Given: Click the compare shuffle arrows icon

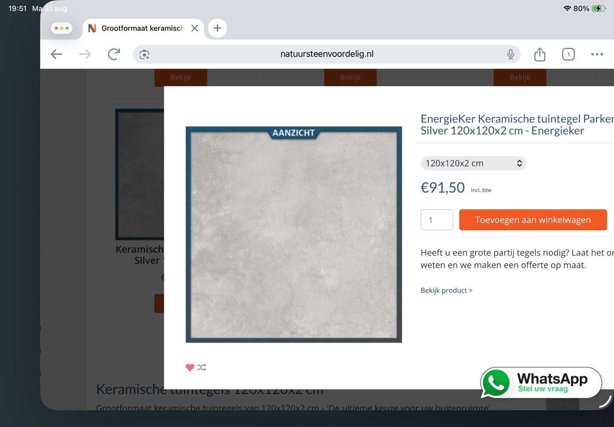Looking at the screenshot, I should click(202, 367).
